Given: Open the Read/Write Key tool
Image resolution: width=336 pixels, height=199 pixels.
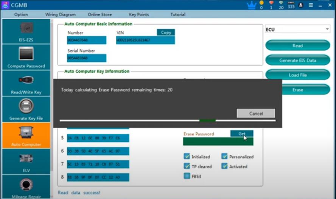Looking at the screenshot, I should point(26,84).
